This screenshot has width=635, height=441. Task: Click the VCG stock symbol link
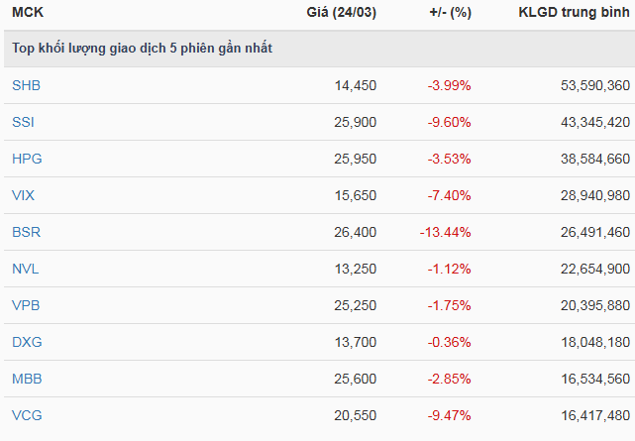click(27, 415)
